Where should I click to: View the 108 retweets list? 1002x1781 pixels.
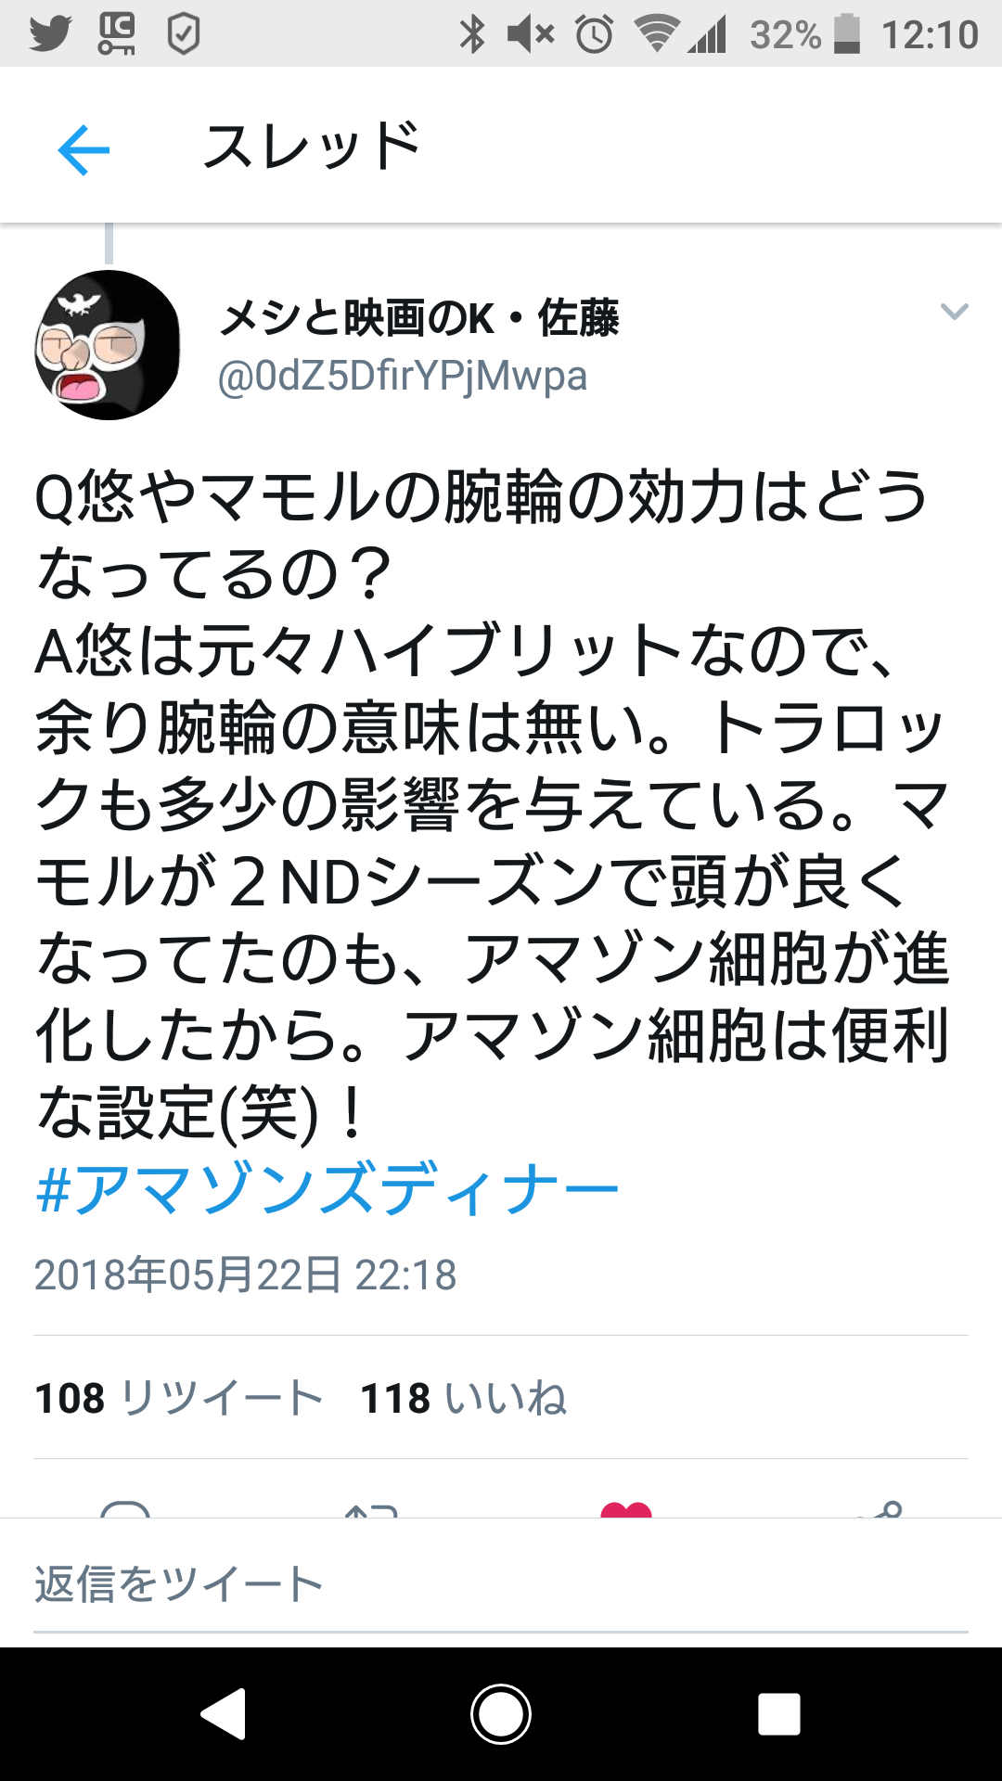coord(178,1398)
